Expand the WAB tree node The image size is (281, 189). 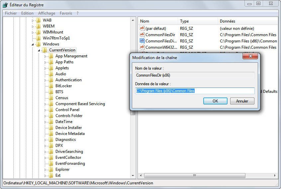[x=33, y=21]
